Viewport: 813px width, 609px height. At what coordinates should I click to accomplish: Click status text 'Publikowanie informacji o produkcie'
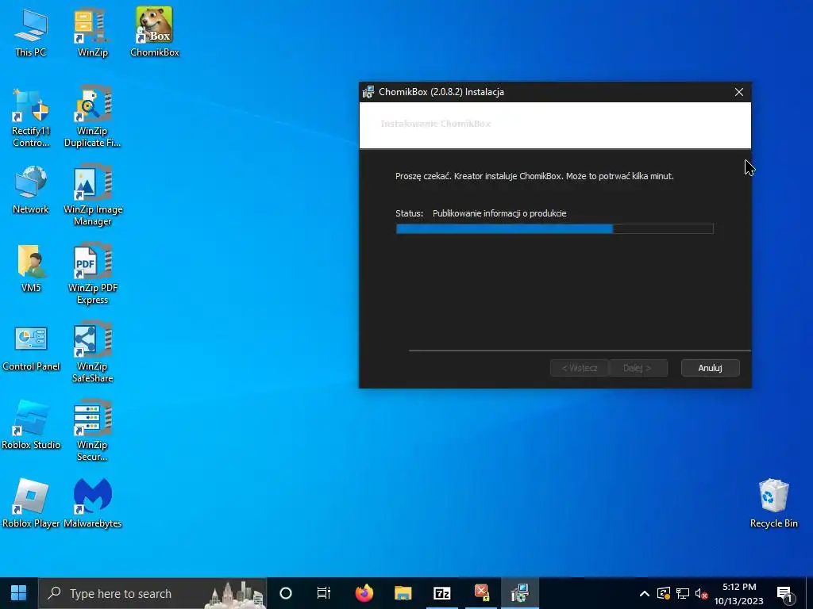tap(499, 213)
